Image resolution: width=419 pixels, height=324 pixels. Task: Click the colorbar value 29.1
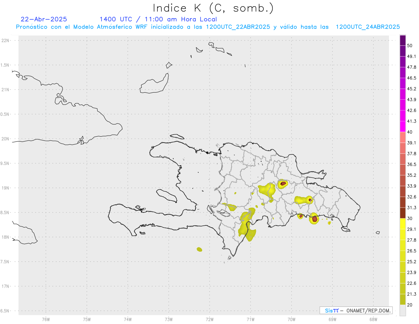coord(412,229)
